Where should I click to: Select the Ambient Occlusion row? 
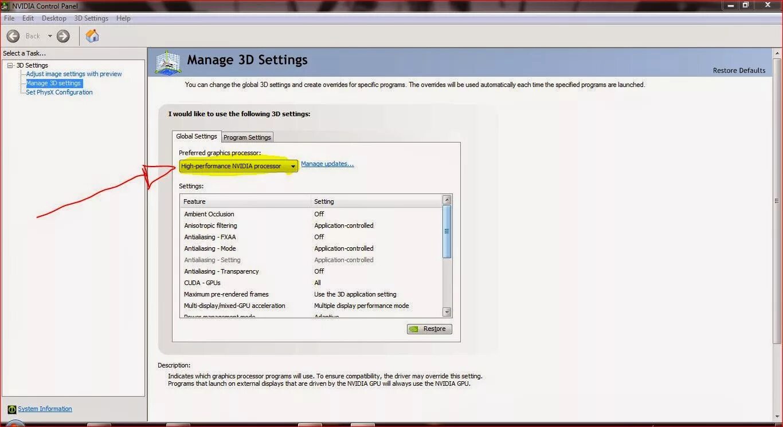point(311,214)
